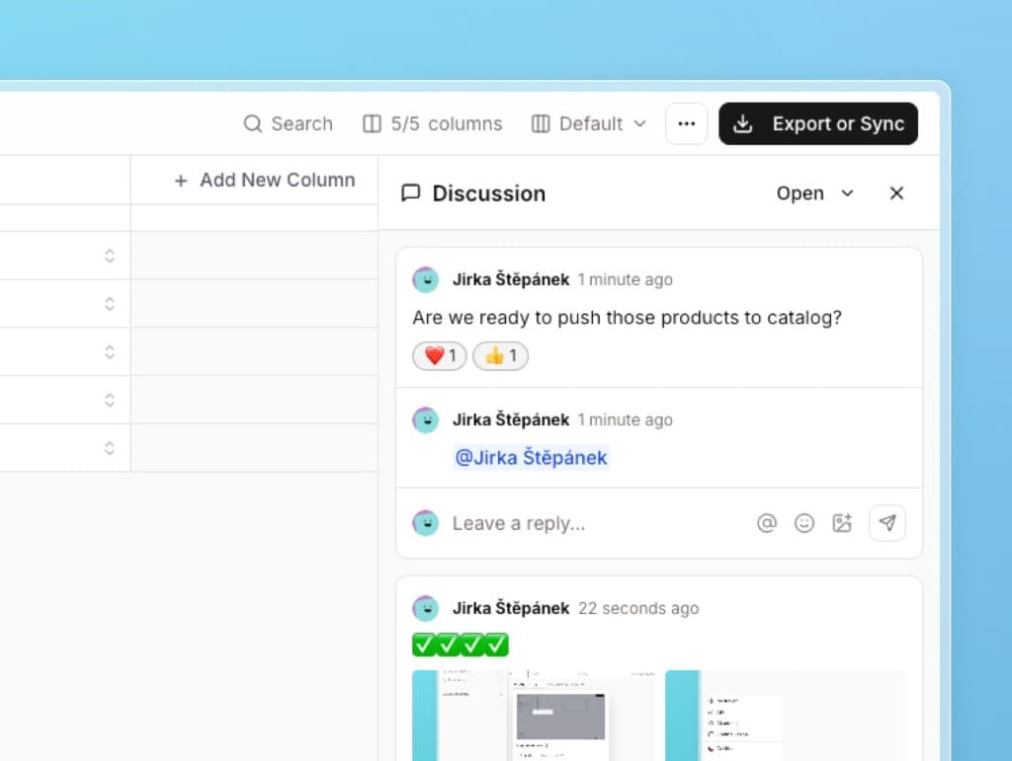Image resolution: width=1012 pixels, height=761 pixels.
Task: Click the @Jirka Štěpánek mention
Action: point(531,458)
